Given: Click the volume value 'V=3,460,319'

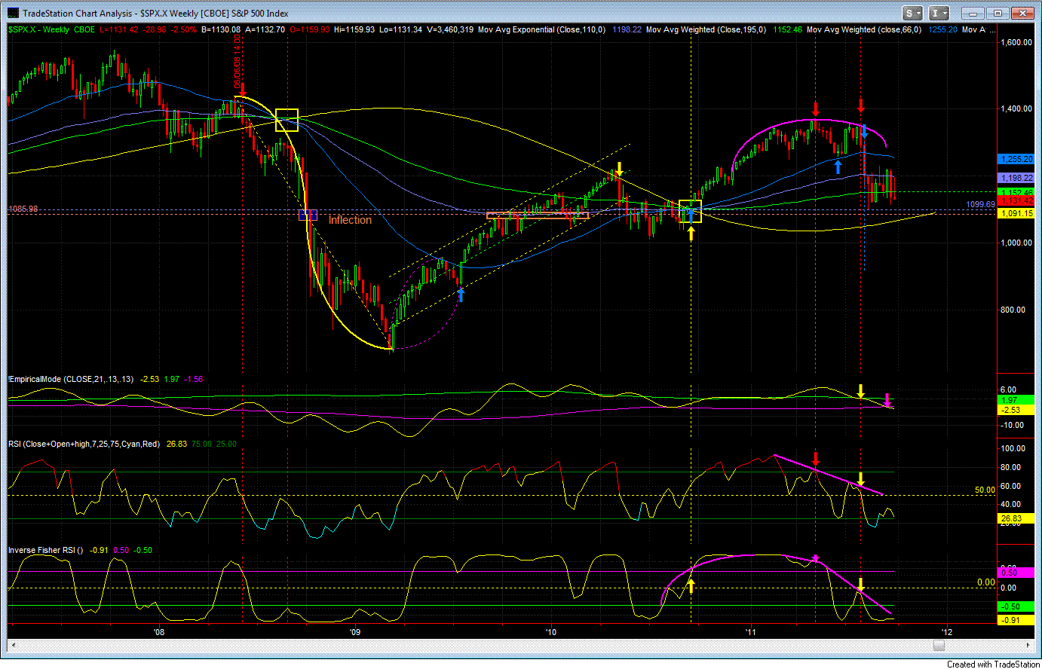Looking at the screenshot, I should [x=449, y=30].
